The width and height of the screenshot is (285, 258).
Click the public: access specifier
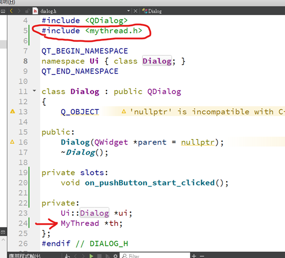click(58, 132)
